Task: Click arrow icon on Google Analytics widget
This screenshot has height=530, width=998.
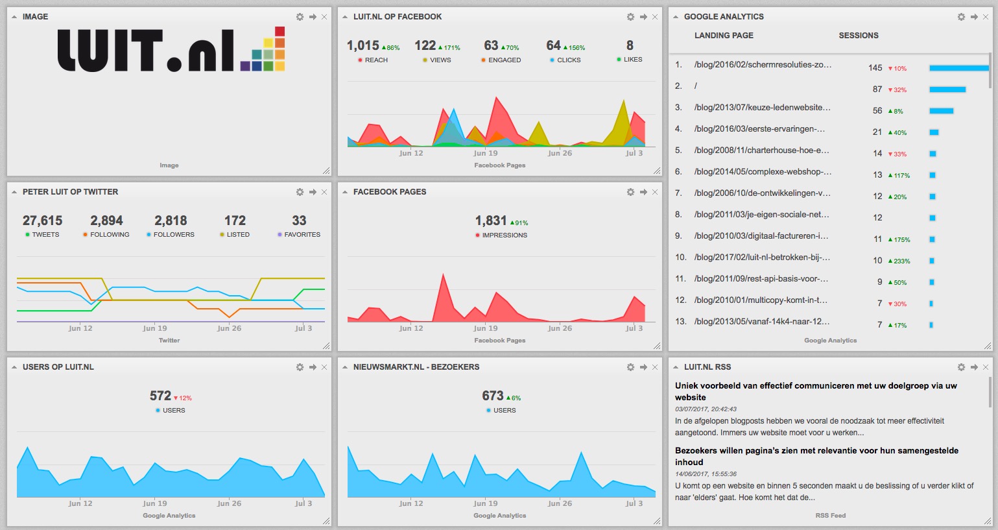Action: pyautogui.click(x=974, y=17)
